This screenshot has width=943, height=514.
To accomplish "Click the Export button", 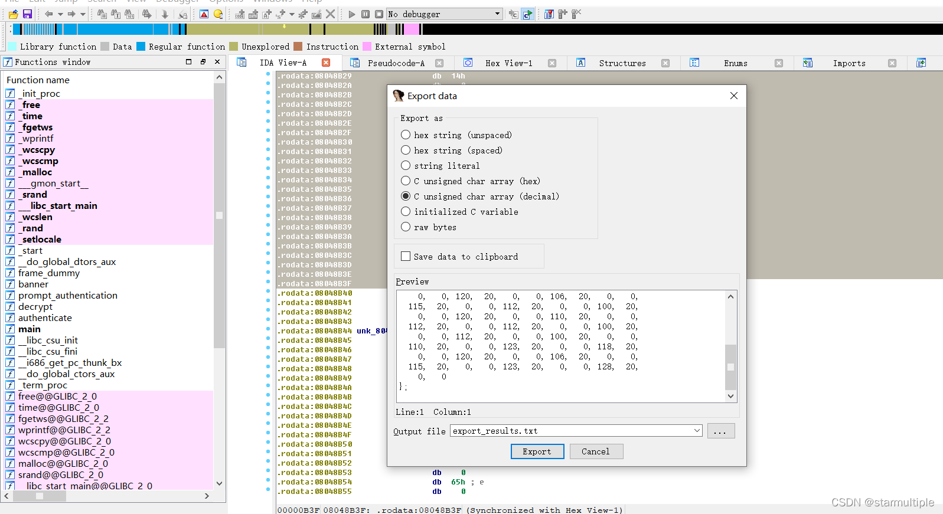I will 537,451.
